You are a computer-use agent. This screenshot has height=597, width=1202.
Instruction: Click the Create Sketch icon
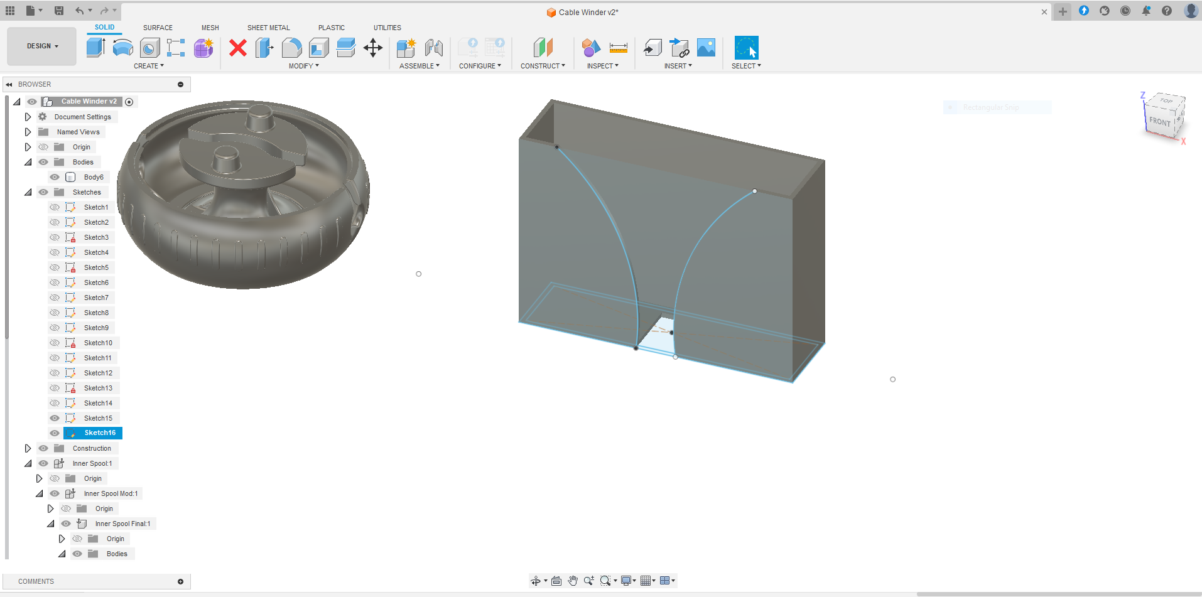(176, 48)
